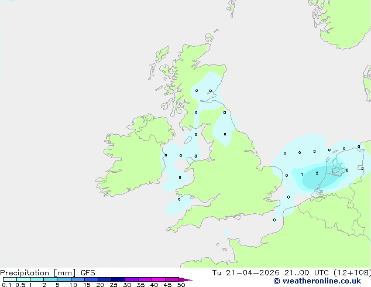Click the '0.5' legend scale label
Screen dimensions: 371x287
click(x=20, y=285)
